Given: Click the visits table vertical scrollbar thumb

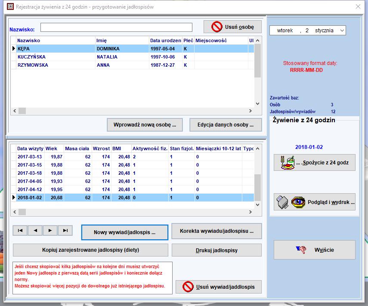Looking at the screenshot, I should tap(258, 188).
